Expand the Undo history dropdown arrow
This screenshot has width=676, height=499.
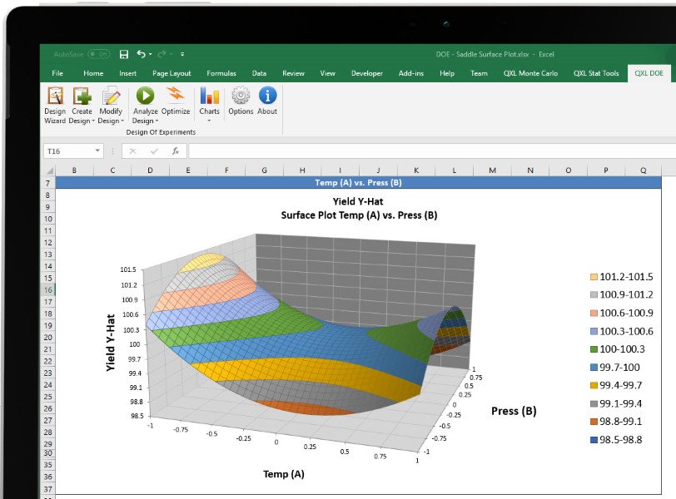(x=152, y=54)
